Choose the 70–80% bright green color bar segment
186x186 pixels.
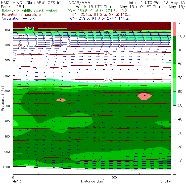point(174,71)
